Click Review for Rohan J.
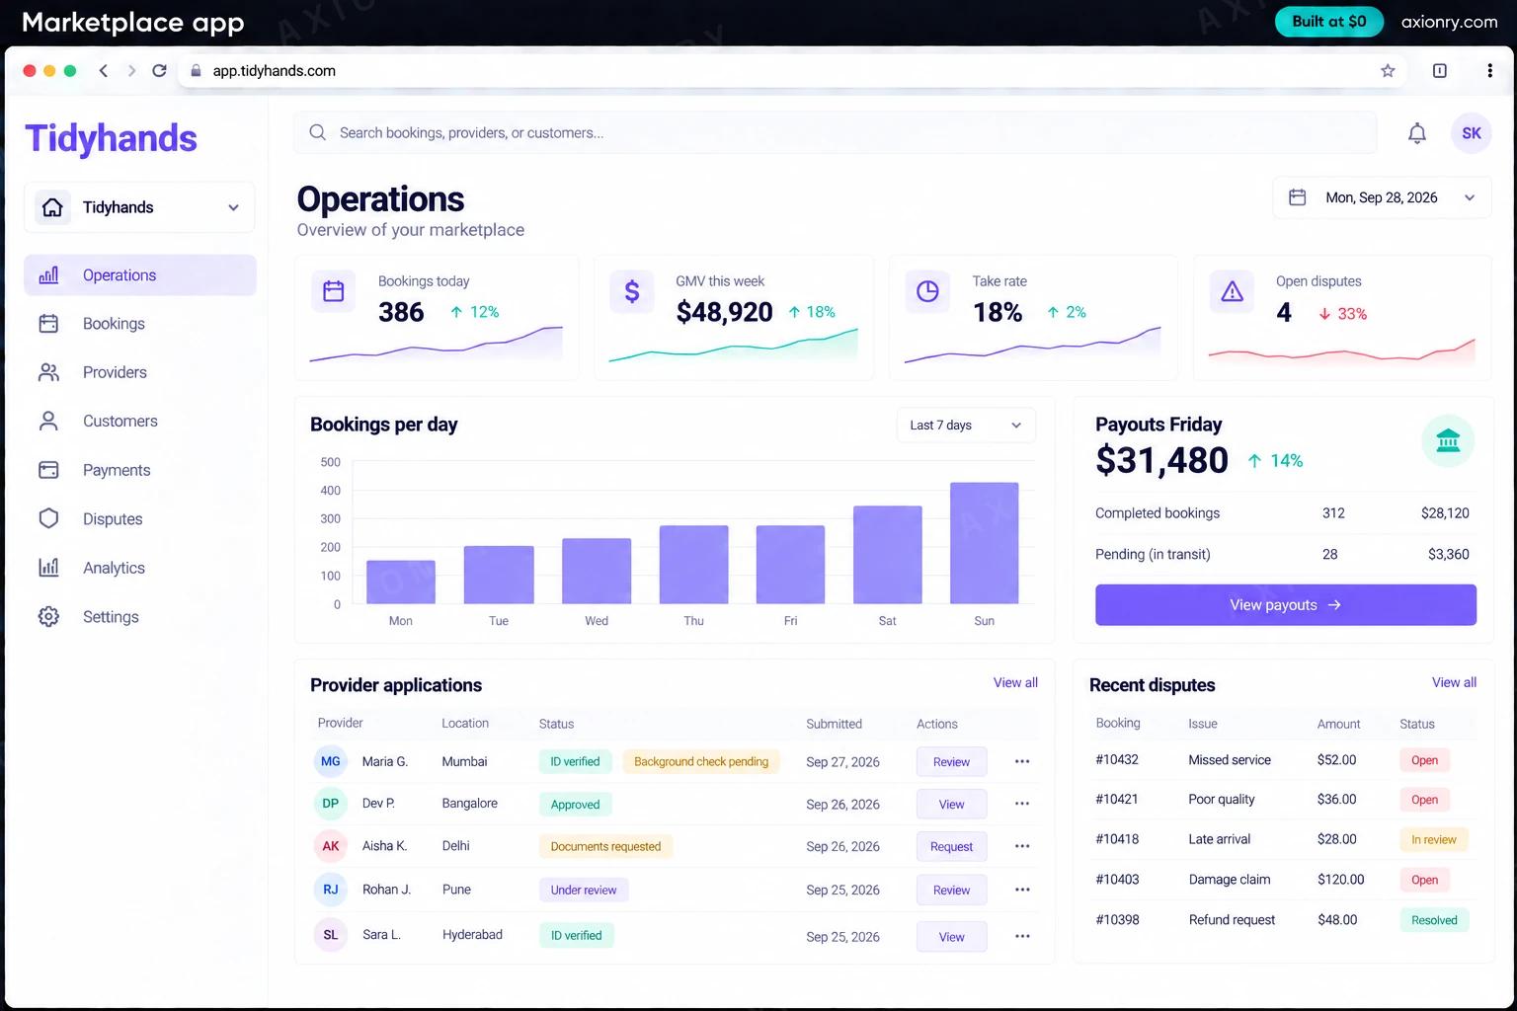The height and width of the screenshot is (1011, 1517). pyautogui.click(x=951, y=891)
